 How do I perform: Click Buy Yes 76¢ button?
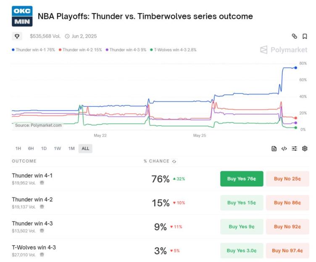(x=242, y=178)
